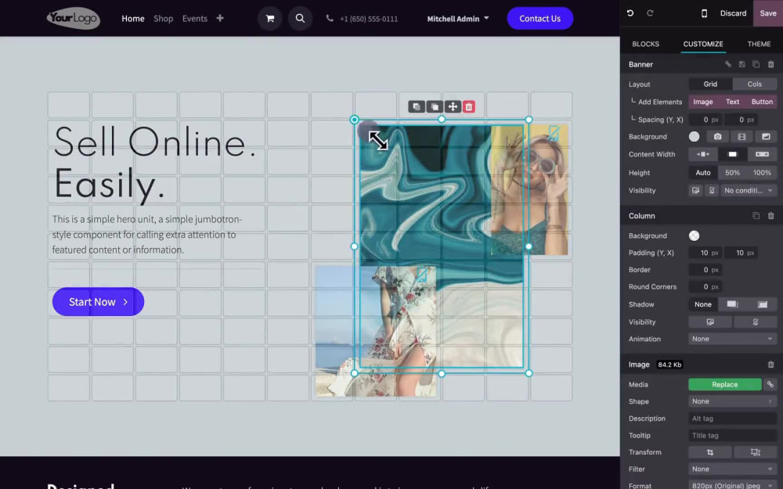Redo the last edit
783x489 pixels.
pyautogui.click(x=650, y=13)
